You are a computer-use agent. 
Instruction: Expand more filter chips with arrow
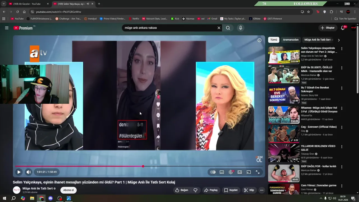pos(339,40)
